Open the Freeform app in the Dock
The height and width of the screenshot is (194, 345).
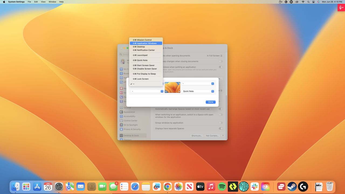157,186
